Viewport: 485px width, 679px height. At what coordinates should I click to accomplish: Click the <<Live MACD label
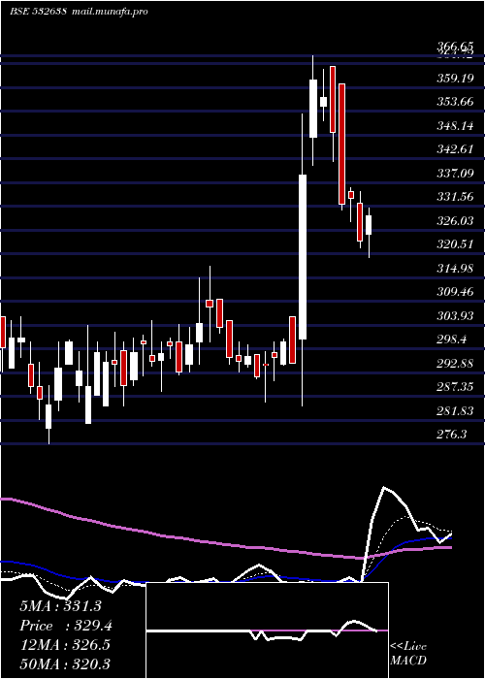[x=408, y=654]
